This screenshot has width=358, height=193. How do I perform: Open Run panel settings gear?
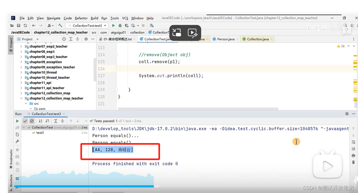(347, 114)
